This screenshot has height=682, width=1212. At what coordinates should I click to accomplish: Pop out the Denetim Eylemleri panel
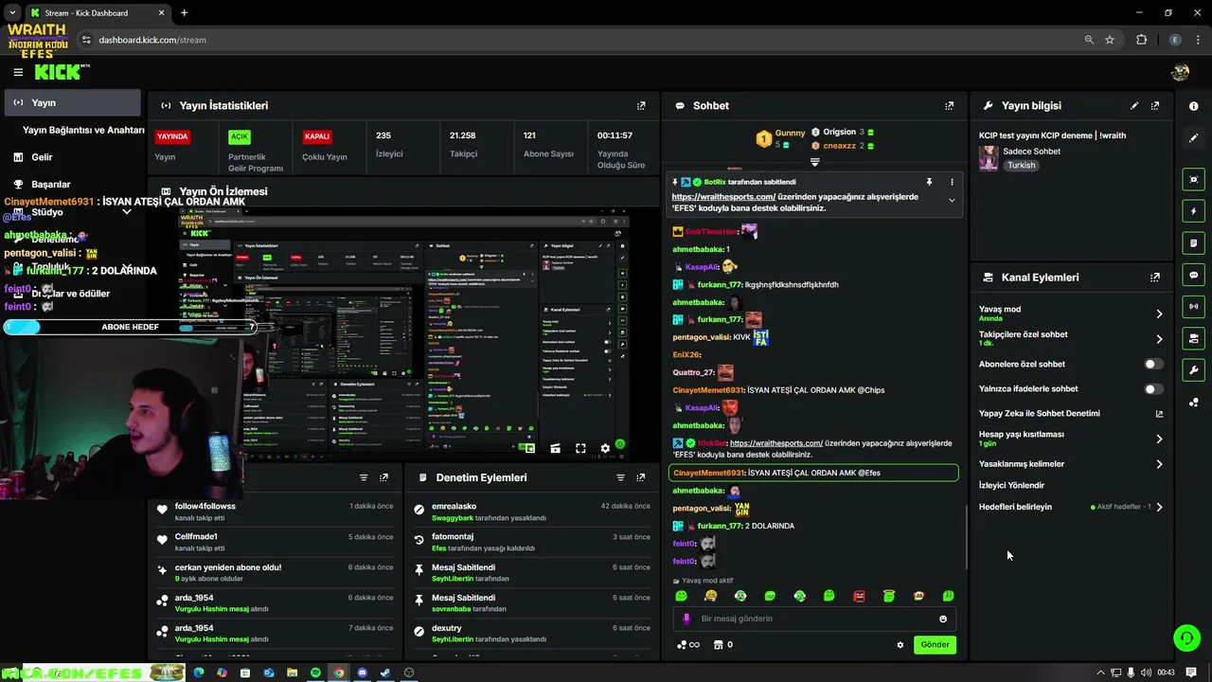pyautogui.click(x=641, y=477)
